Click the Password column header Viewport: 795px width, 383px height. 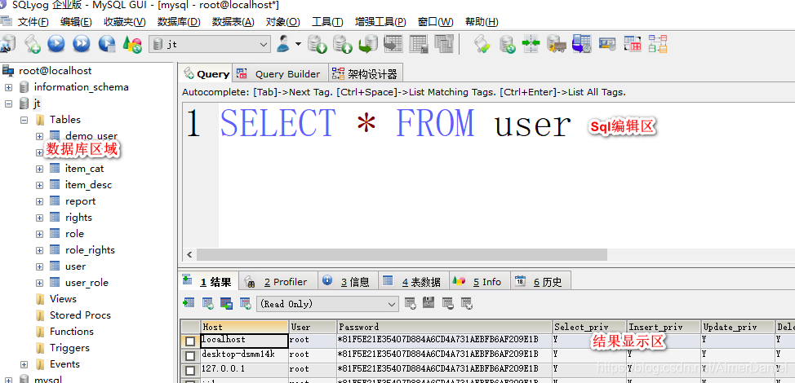[444, 327]
